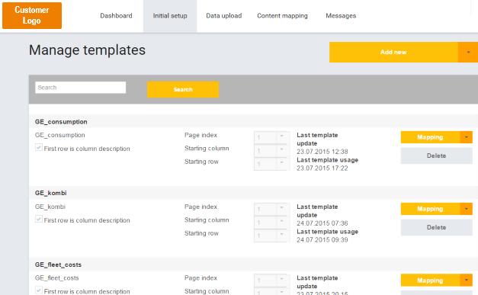Delete the GE_consumption template
This screenshot has height=295, width=478.
(x=437, y=156)
